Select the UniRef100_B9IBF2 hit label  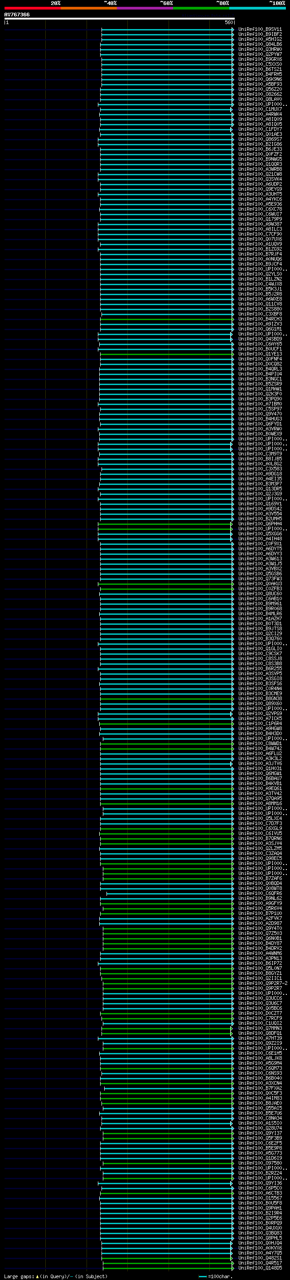[x=260, y=35]
